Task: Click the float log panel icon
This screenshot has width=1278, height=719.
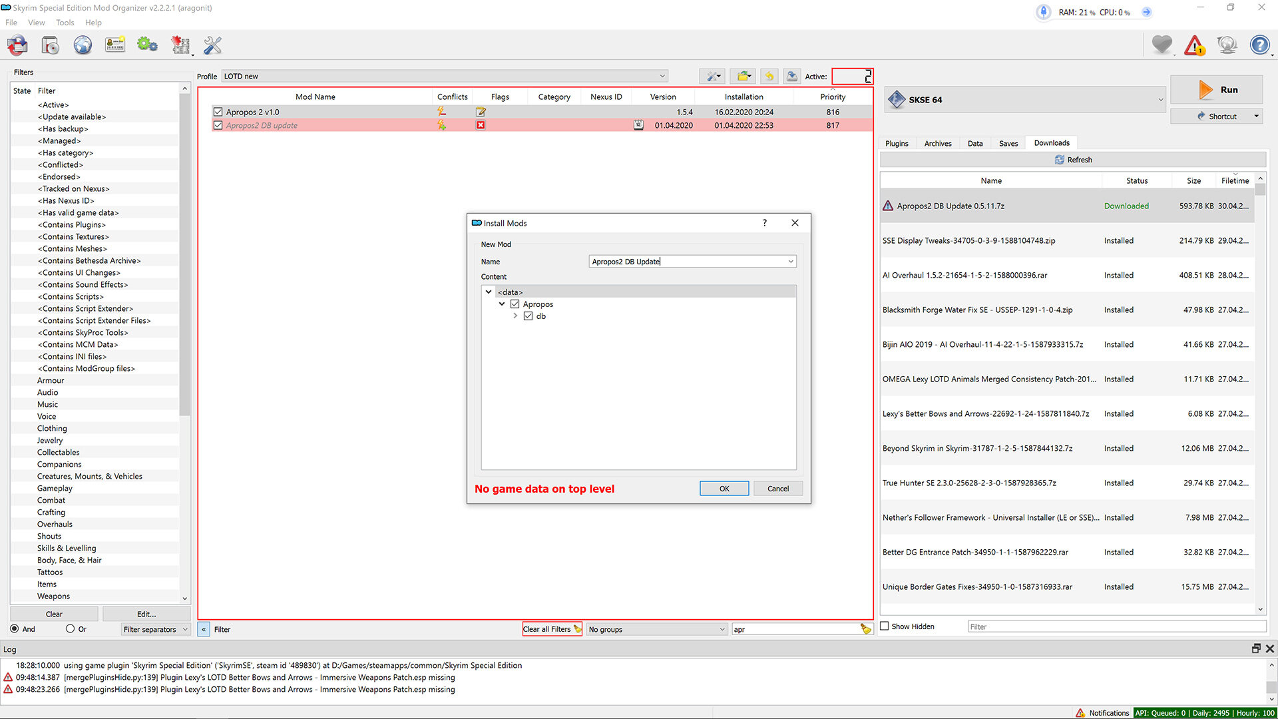Action: coord(1256,648)
